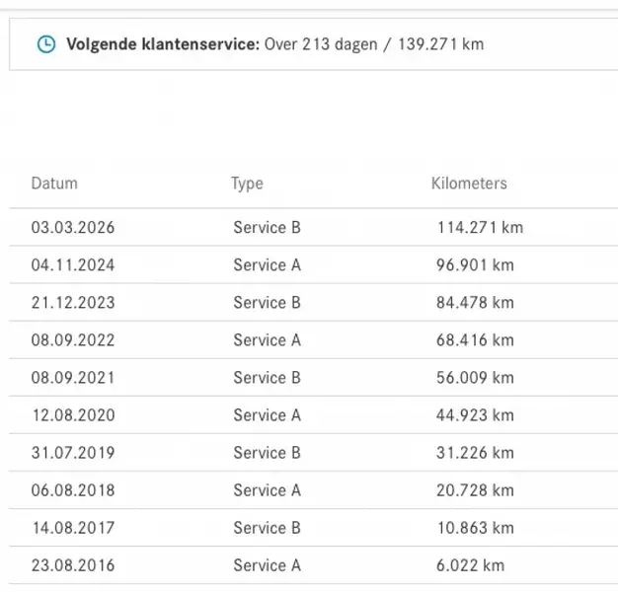Select the 96.901 km value
Screen dimensions: 618x592
[x=475, y=265]
